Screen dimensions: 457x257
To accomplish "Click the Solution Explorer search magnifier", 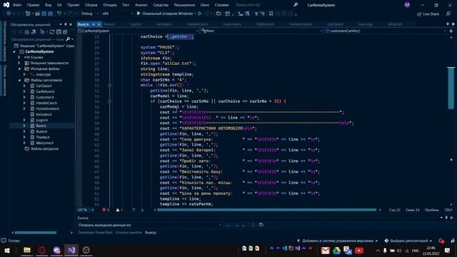I will pyautogui.click(x=68, y=39).
